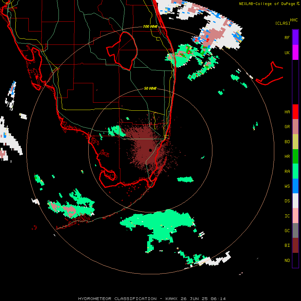Select the WS wet snow blue swatch
The image size is (301, 301).
click(x=295, y=186)
